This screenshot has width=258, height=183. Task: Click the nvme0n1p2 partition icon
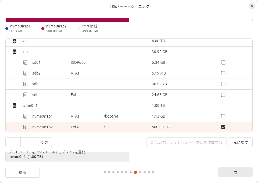pos(25,127)
